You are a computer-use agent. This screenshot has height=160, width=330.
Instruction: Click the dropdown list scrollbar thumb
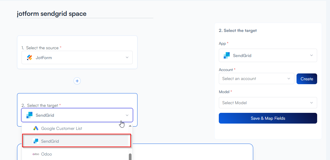coord(130,157)
